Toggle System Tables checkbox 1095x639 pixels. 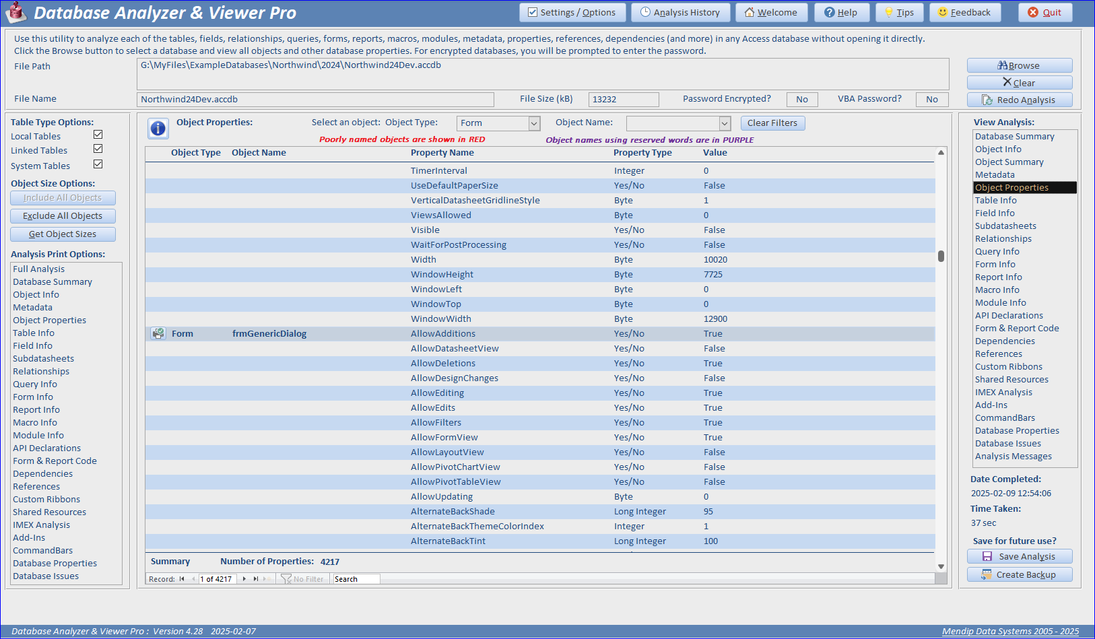click(98, 164)
